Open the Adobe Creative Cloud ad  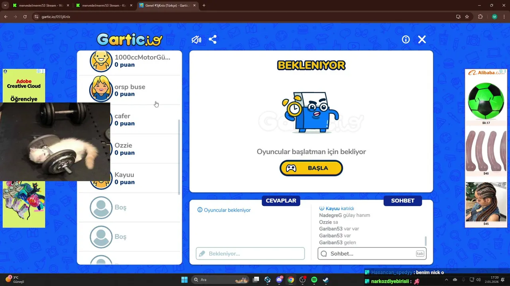24,86
